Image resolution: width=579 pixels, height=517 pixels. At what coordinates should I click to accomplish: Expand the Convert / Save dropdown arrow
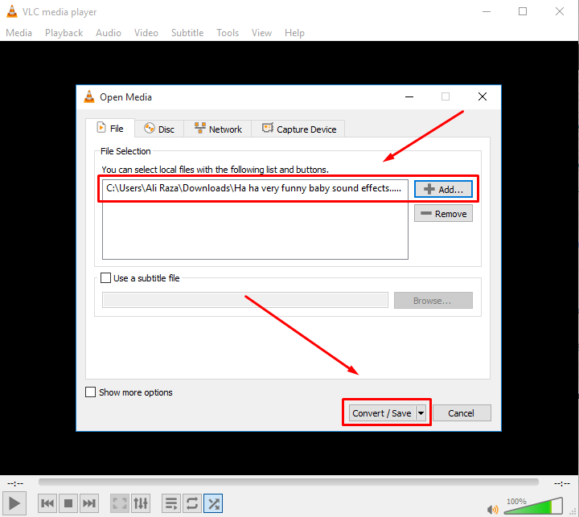[421, 412]
